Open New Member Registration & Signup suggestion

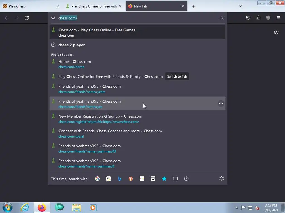tap(137, 119)
